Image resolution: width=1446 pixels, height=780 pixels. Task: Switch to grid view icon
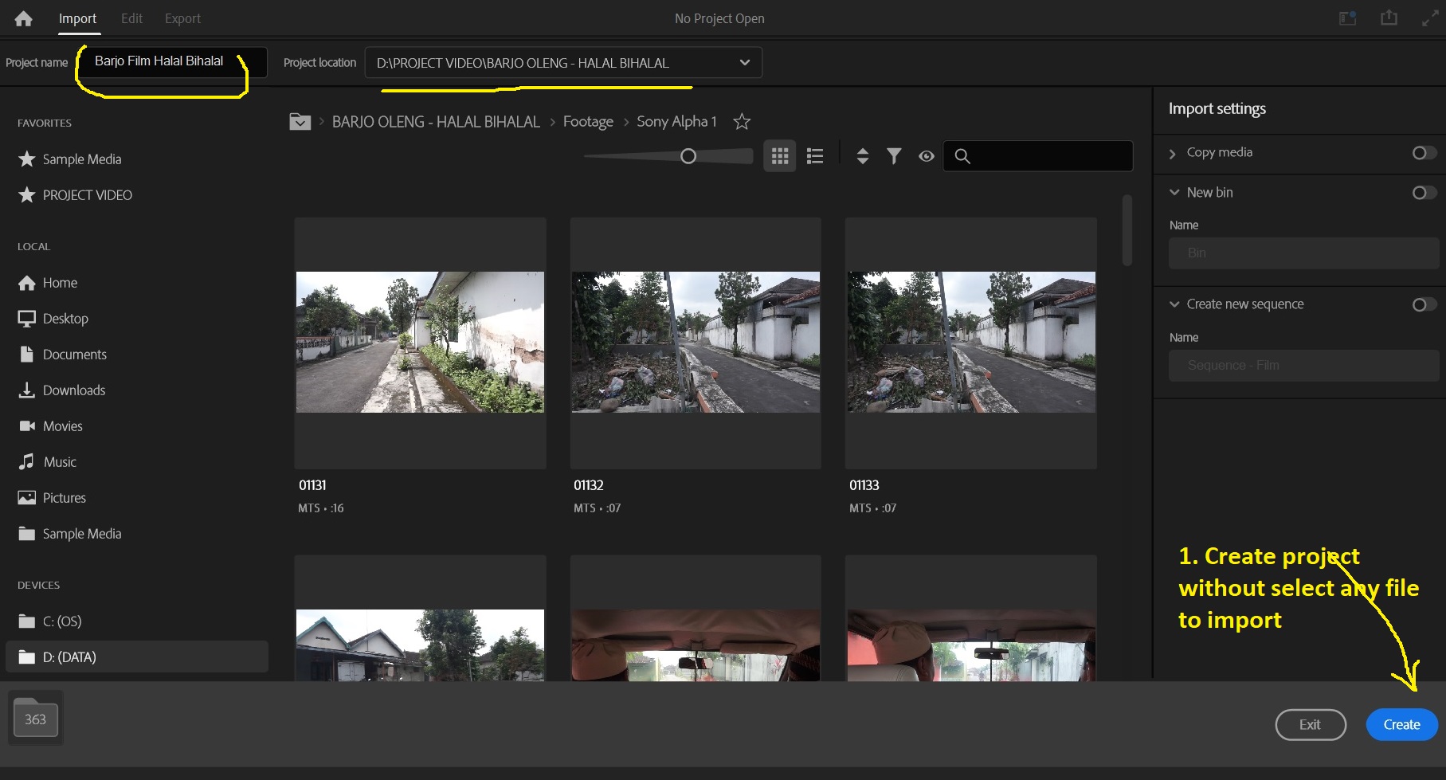pyautogui.click(x=779, y=156)
